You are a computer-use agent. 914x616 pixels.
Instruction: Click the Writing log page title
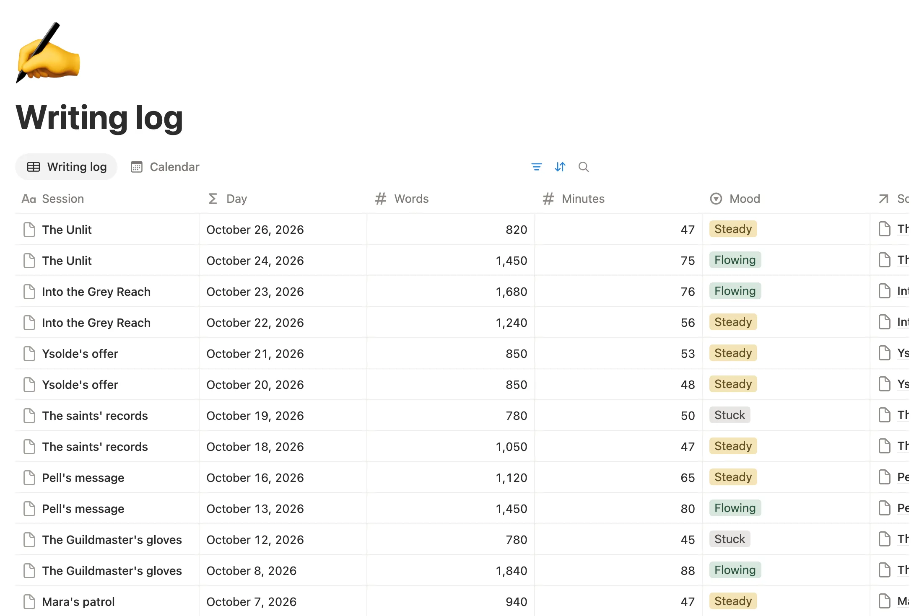pyautogui.click(x=99, y=118)
